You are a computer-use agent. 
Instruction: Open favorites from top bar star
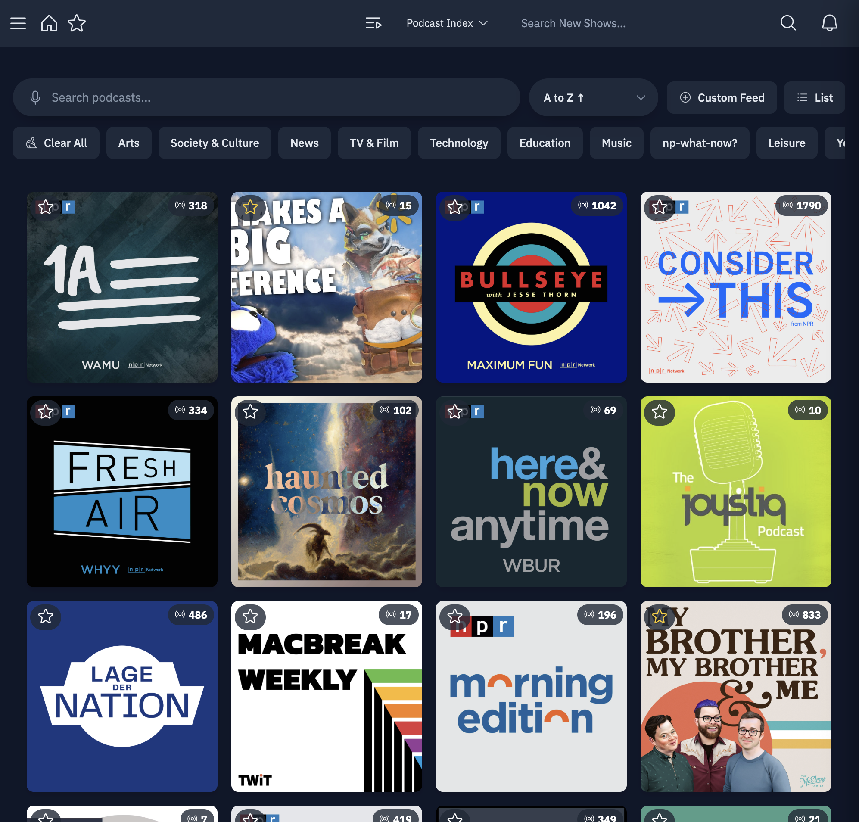[77, 23]
